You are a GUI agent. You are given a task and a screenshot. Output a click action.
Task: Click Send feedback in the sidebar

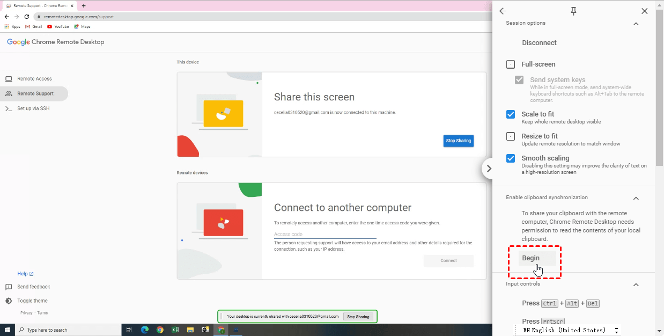(x=27, y=287)
